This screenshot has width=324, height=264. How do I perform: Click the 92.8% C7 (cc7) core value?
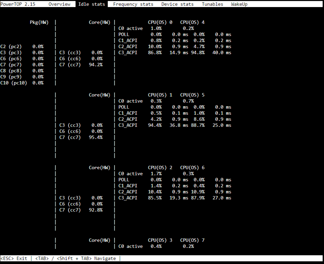(x=96, y=210)
